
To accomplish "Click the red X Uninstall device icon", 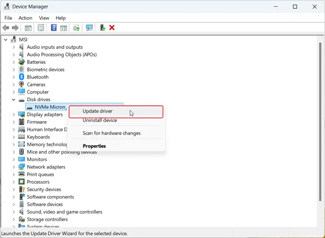I will click(x=112, y=27).
